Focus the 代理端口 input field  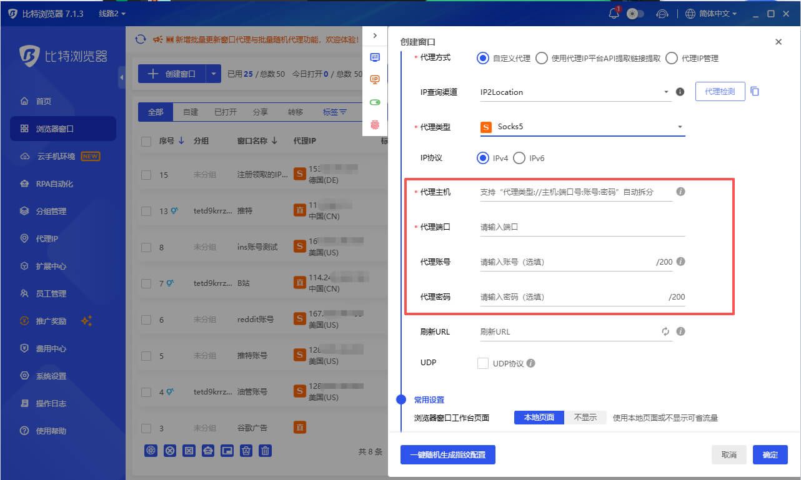[x=582, y=227]
